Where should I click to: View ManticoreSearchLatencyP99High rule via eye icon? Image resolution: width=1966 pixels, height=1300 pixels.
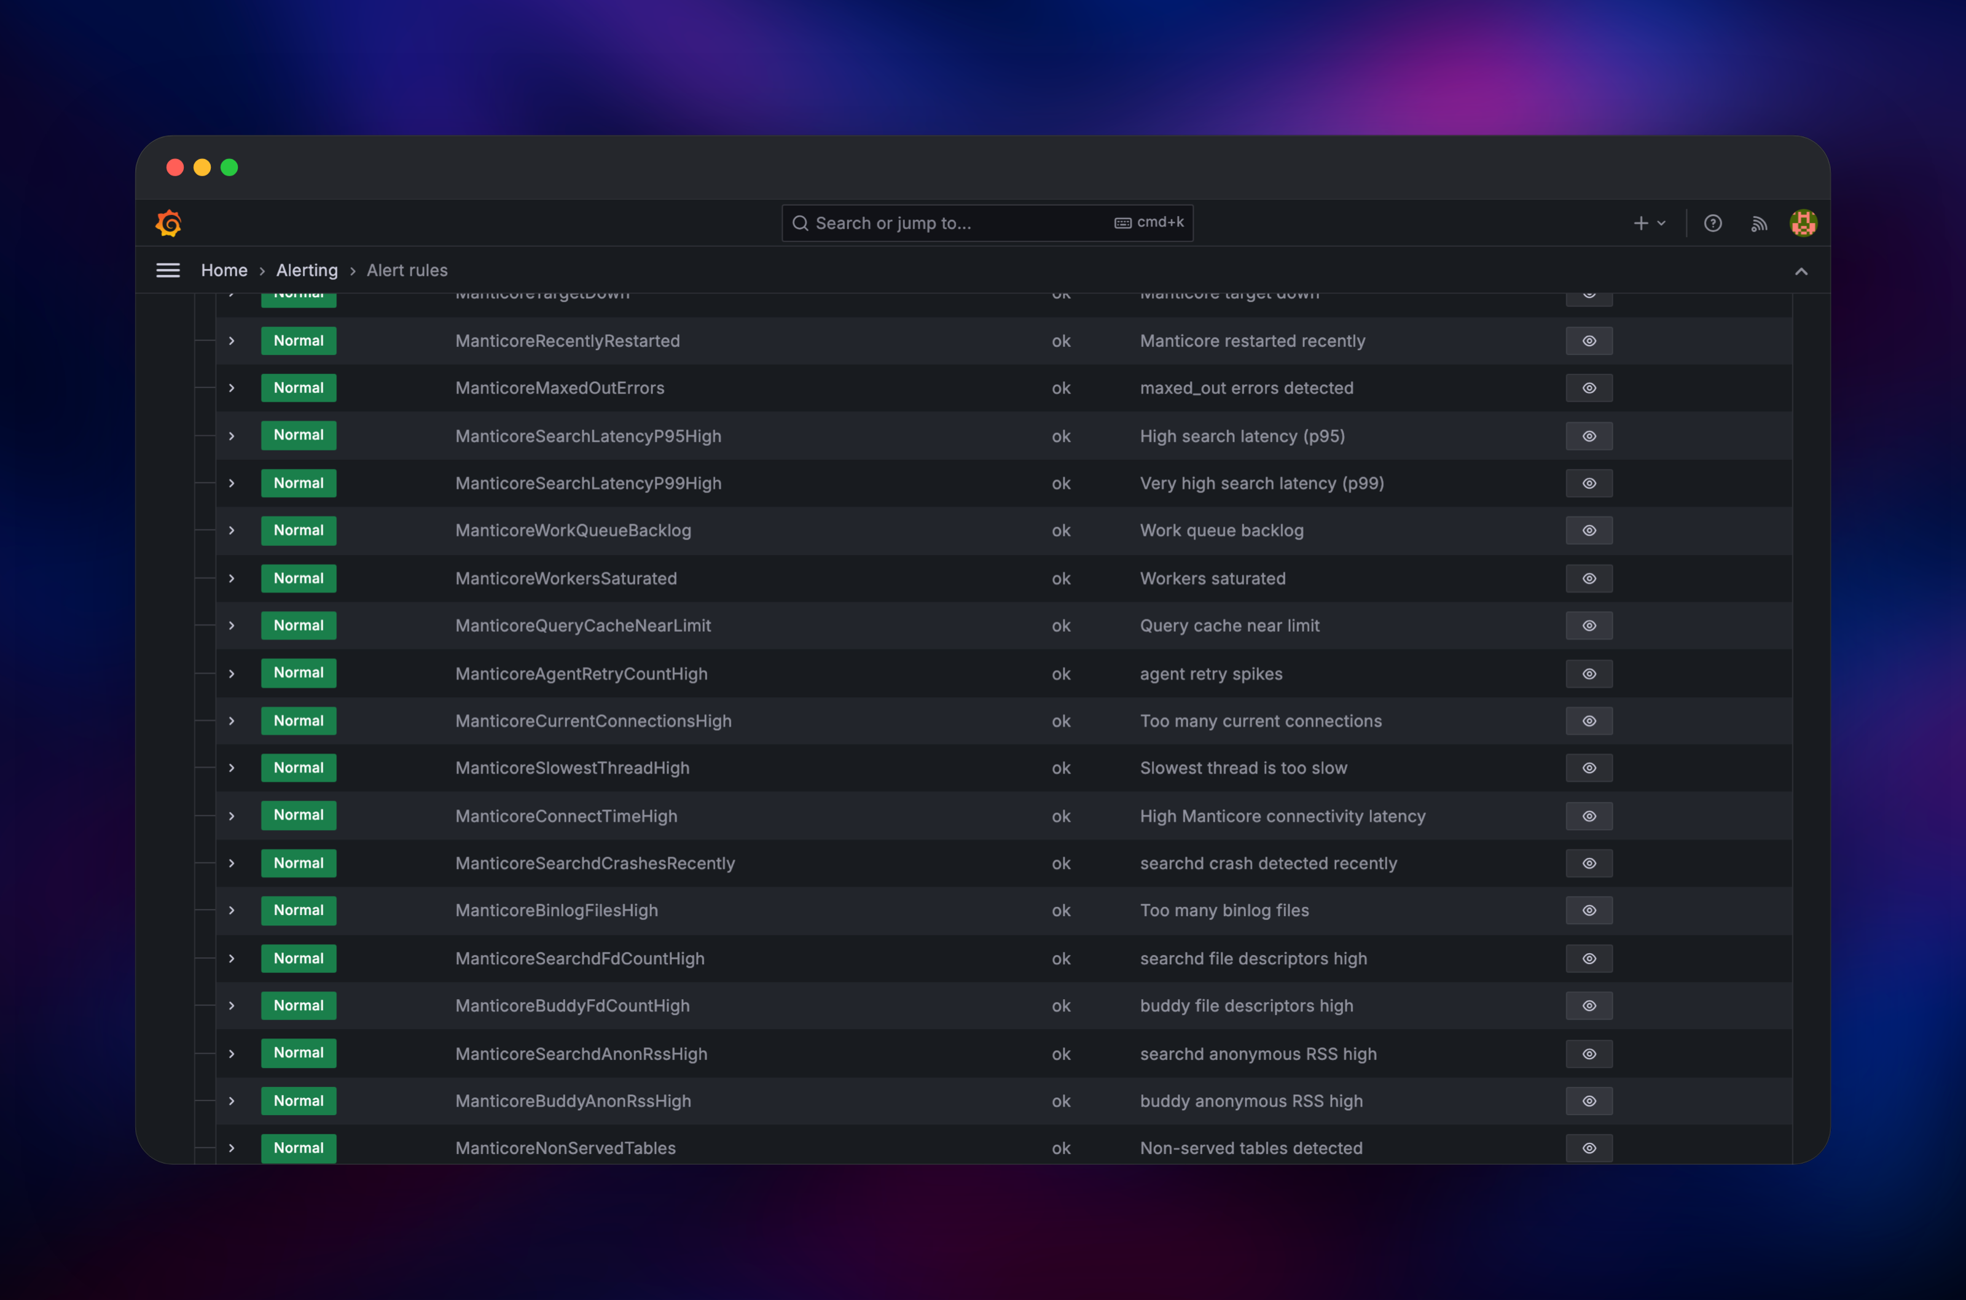pos(1589,483)
